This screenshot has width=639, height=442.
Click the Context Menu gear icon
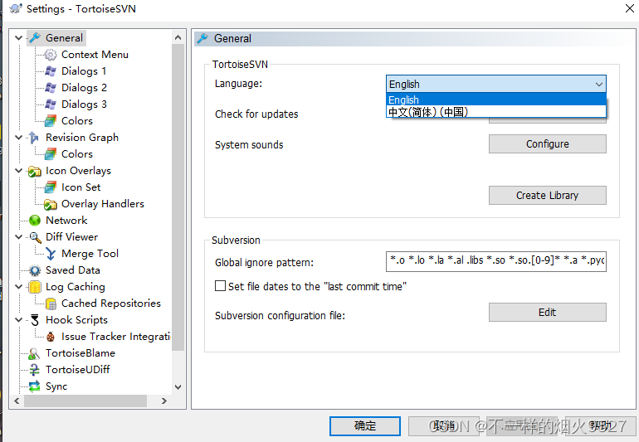(51, 55)
